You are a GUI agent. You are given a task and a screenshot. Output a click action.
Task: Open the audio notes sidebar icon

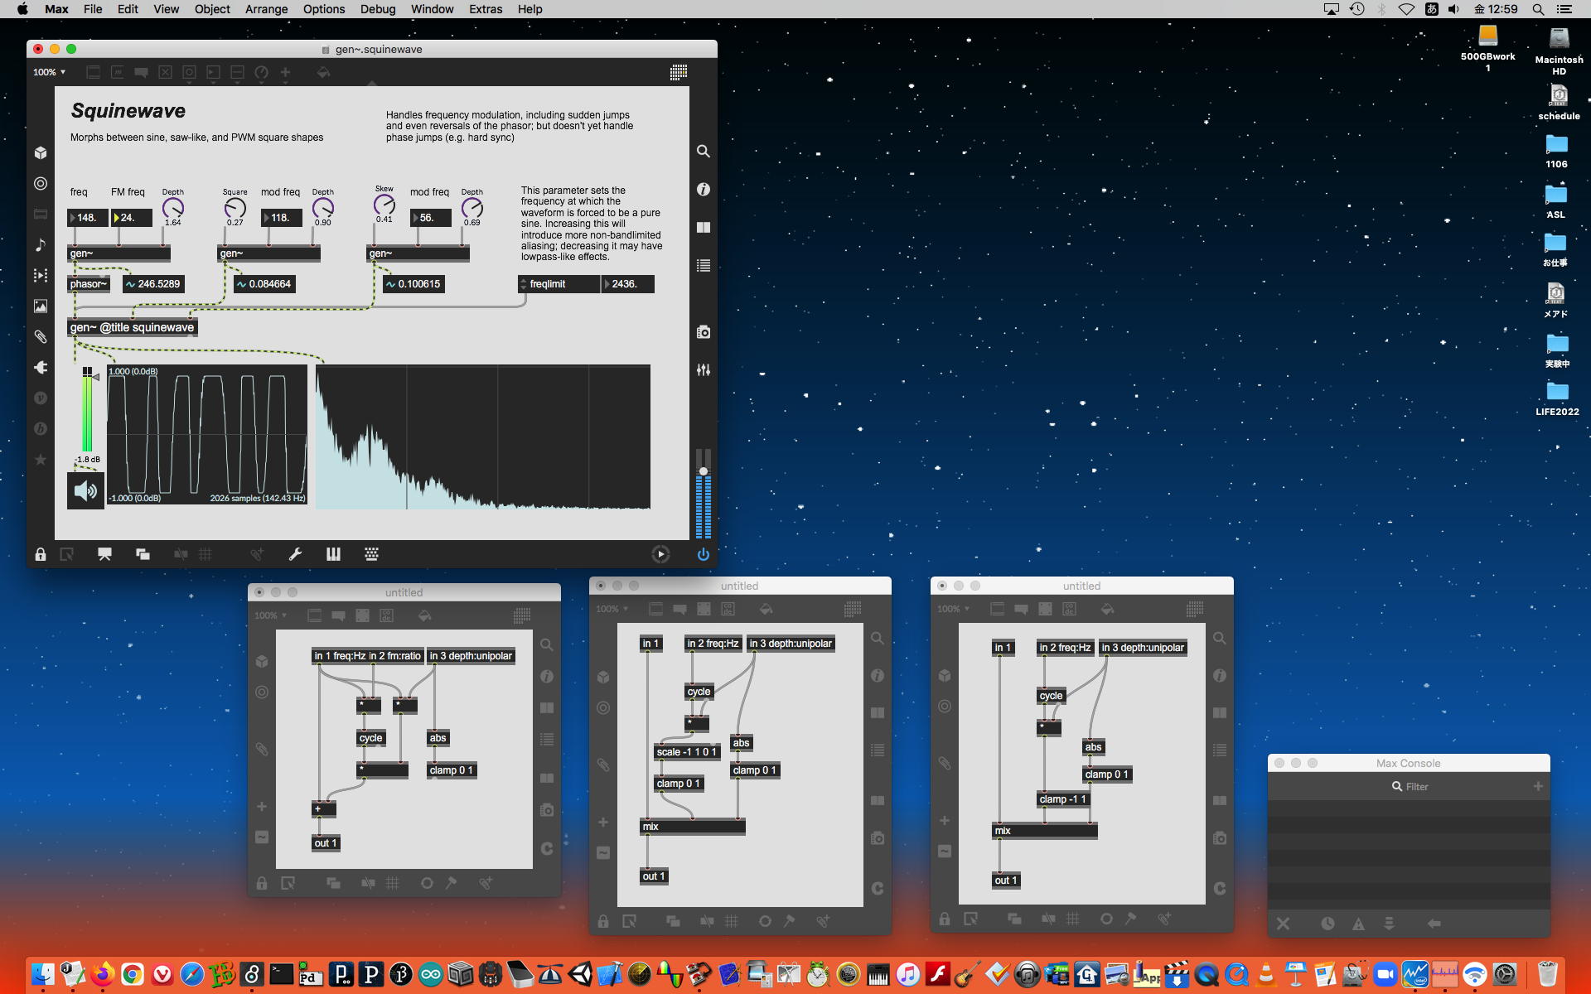(41, 244)
